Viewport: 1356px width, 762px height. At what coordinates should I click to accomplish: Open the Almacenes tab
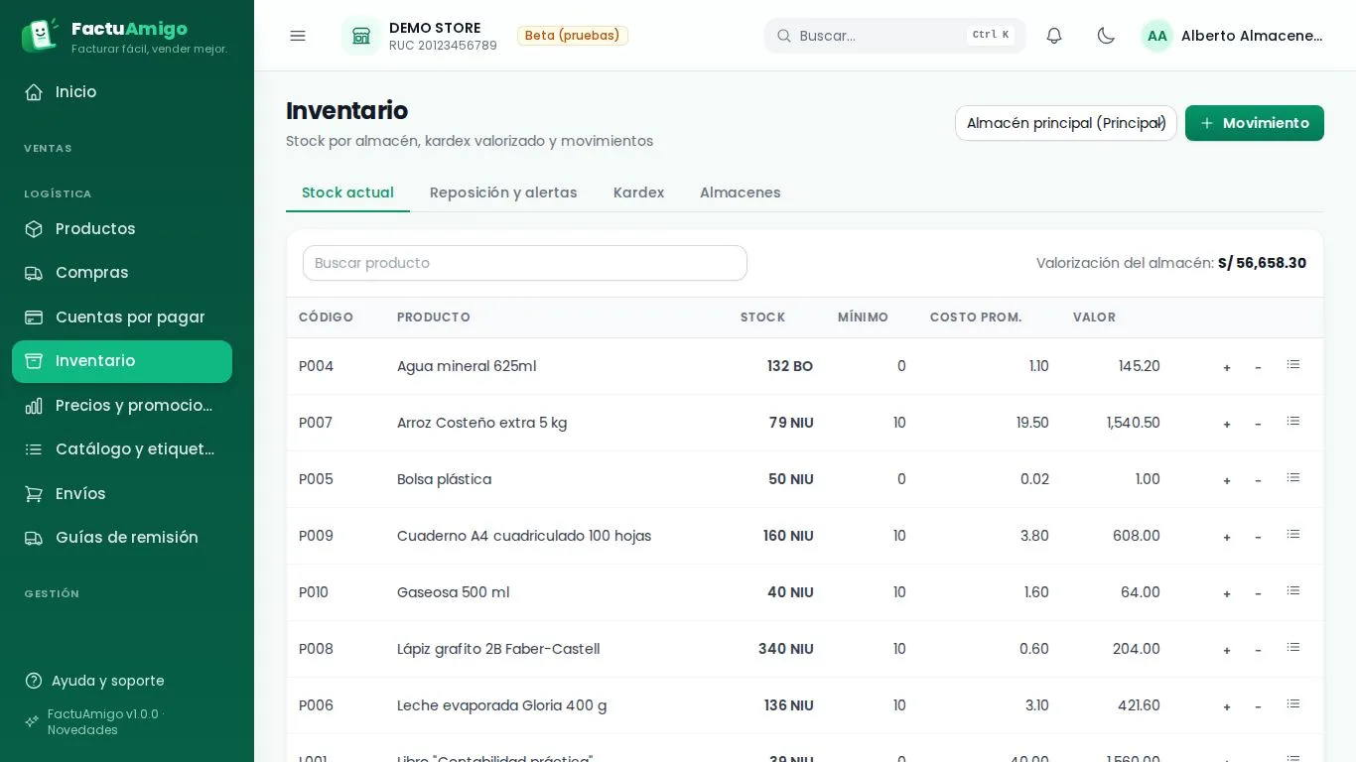pos(741,192)
